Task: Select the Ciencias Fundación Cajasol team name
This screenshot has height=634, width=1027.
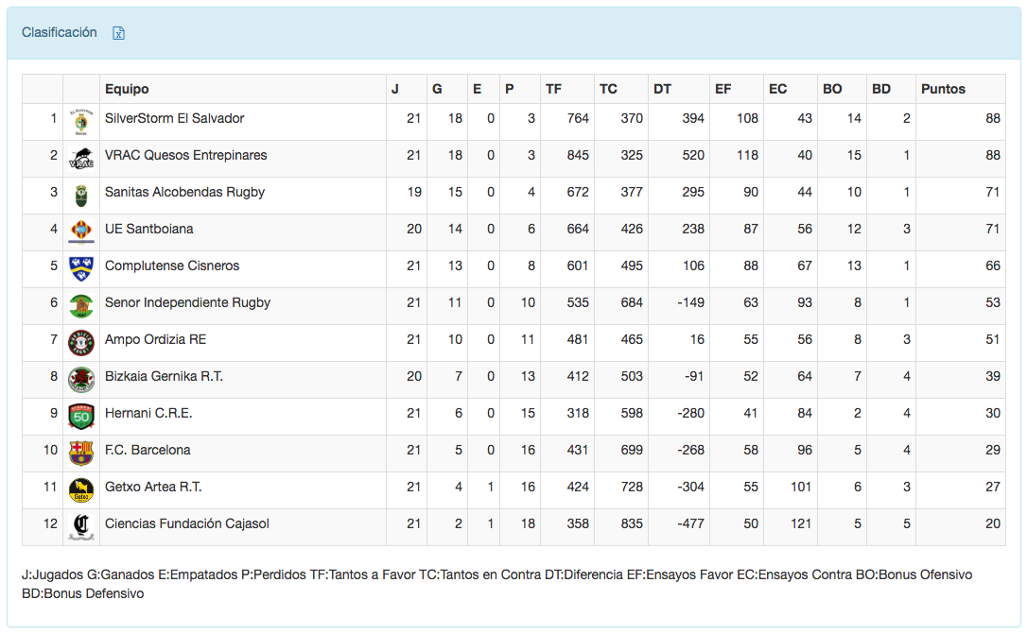Action: pos(186,523)
